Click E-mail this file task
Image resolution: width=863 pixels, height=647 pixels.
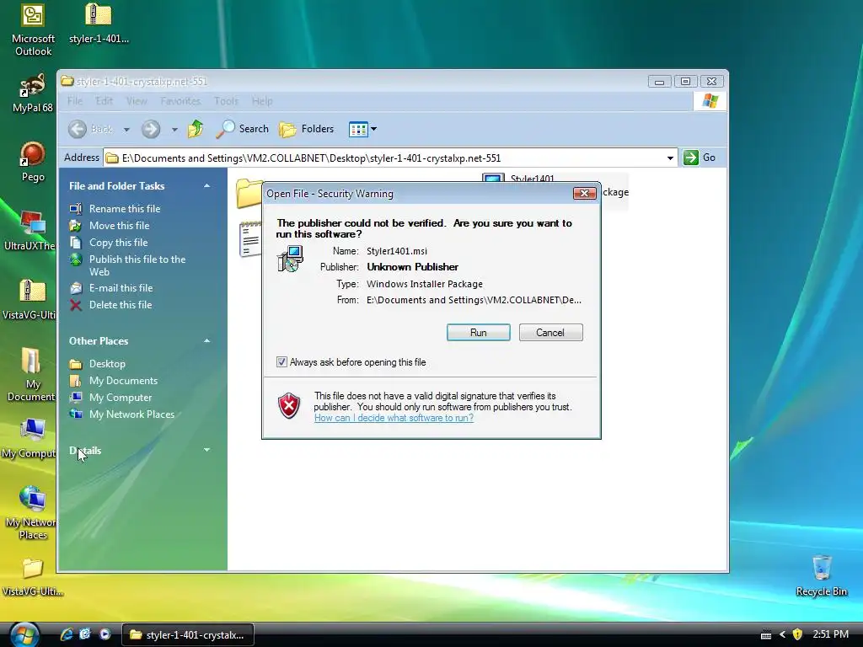click(111, 288)
